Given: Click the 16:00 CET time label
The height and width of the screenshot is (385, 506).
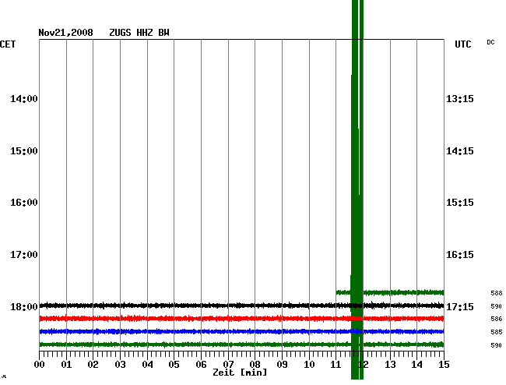Looking at the screenshot, I should pyautogui.click(x=24, y=203).
